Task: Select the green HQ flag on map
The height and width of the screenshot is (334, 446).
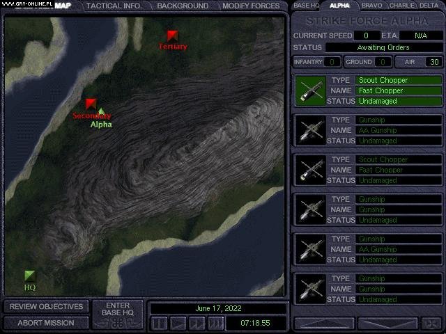Action: point(29,276)
